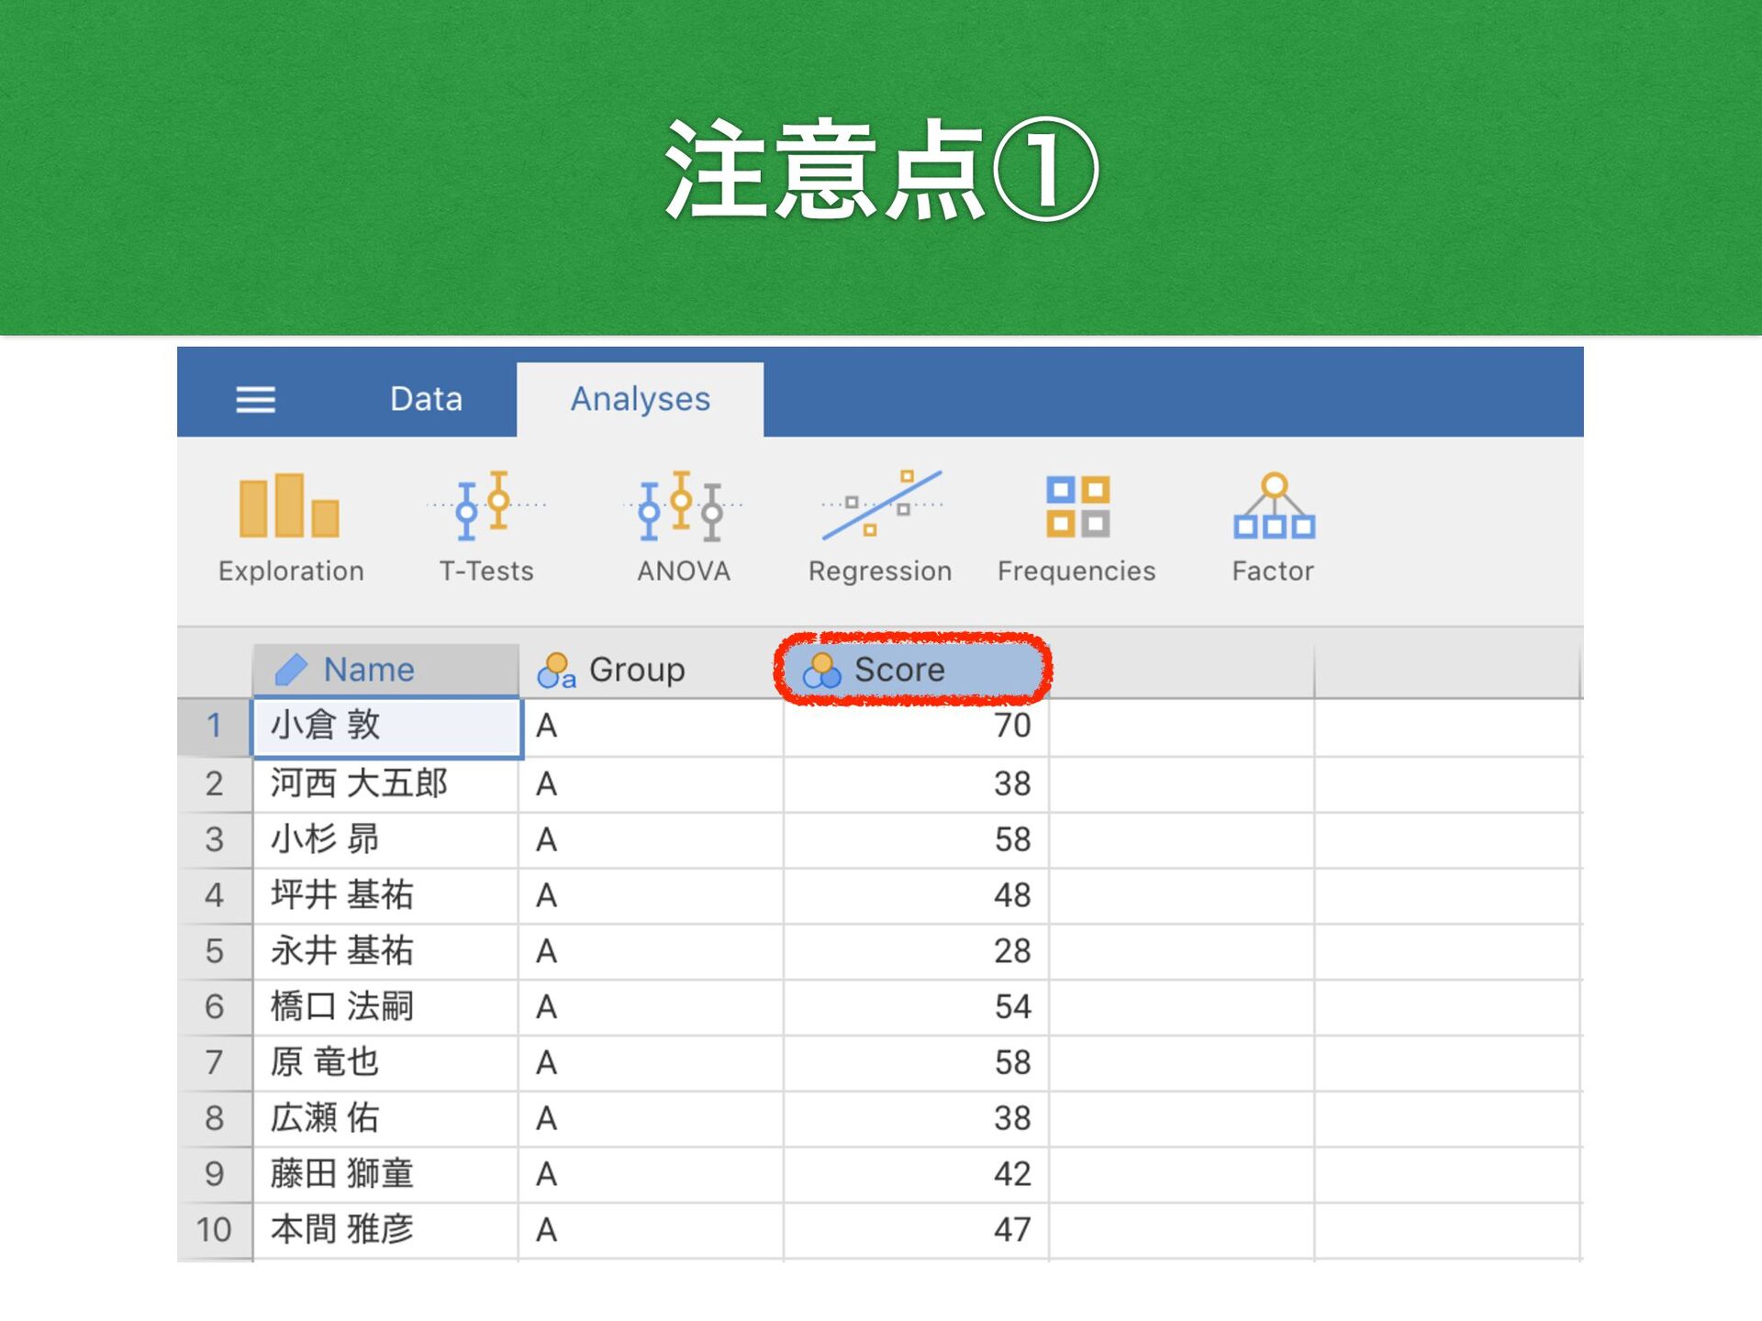Click the nominal type icon beside Score

tap(821, 671)
